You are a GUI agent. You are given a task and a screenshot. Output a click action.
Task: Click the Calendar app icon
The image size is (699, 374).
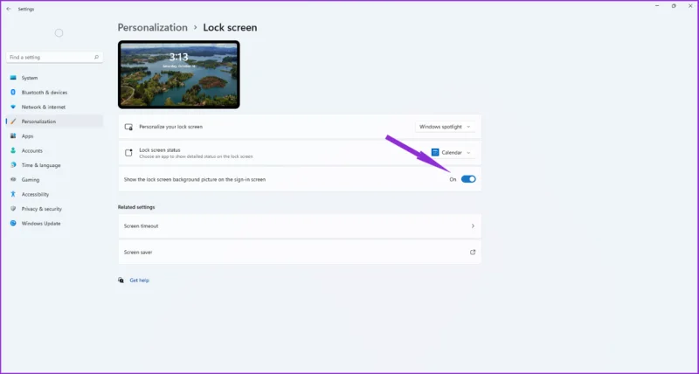(435, 152)
